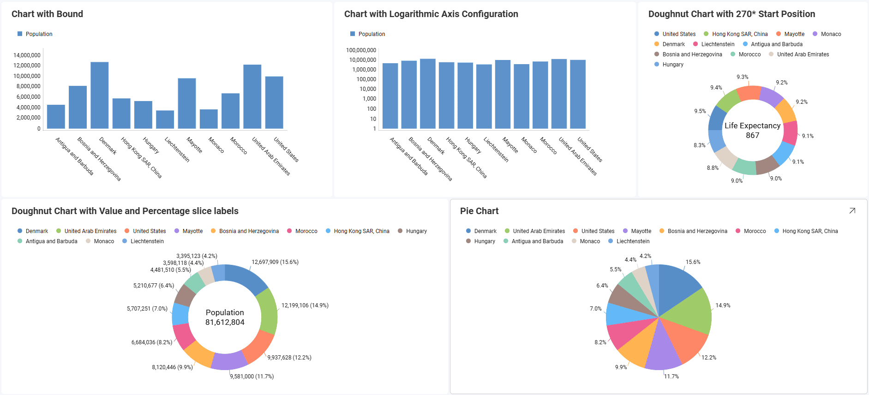This screenshot has width=869, height=395.
Task: Select United States bar in Logarithmic Axis chart
Action: [578, 94]
